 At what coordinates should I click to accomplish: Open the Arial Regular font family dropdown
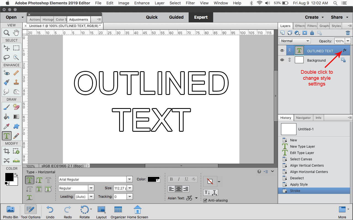coord(129,179)
